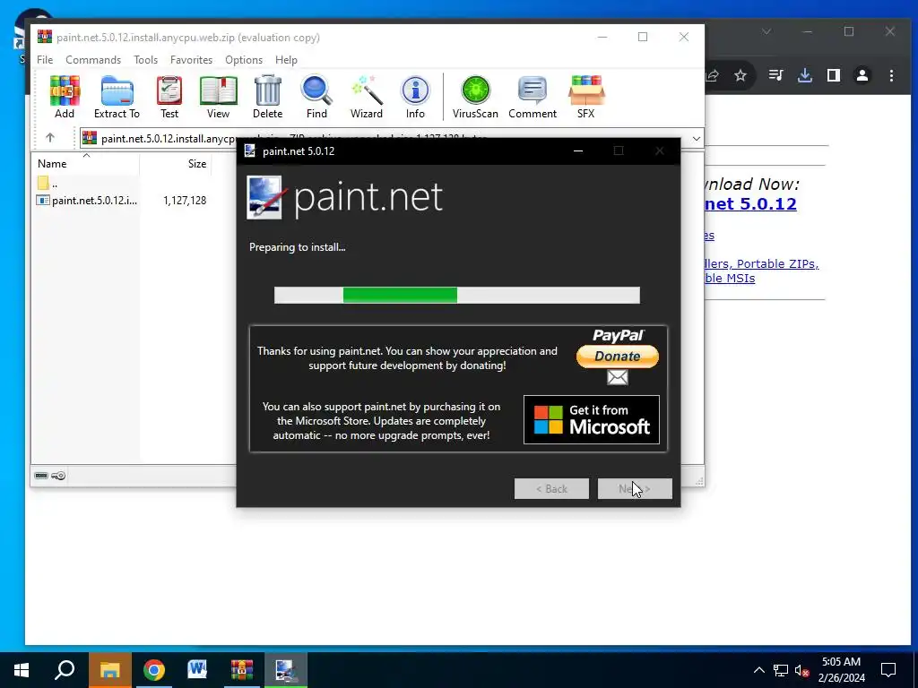Click the Chrome tab search chevron

766,31
